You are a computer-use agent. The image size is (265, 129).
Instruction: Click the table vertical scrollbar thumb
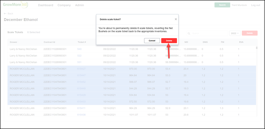pyautogui.click(x=257, y=48)
